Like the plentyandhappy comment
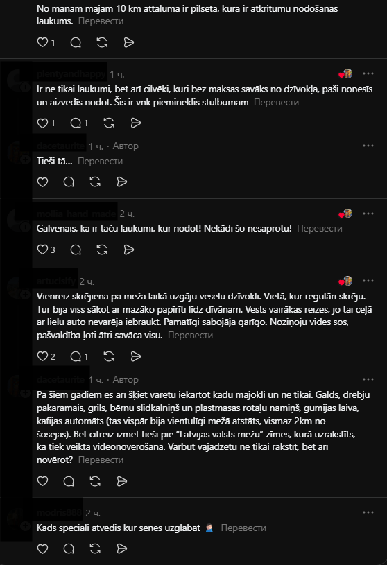Viewport: 387px width, 565px height. tap(42, 123)
